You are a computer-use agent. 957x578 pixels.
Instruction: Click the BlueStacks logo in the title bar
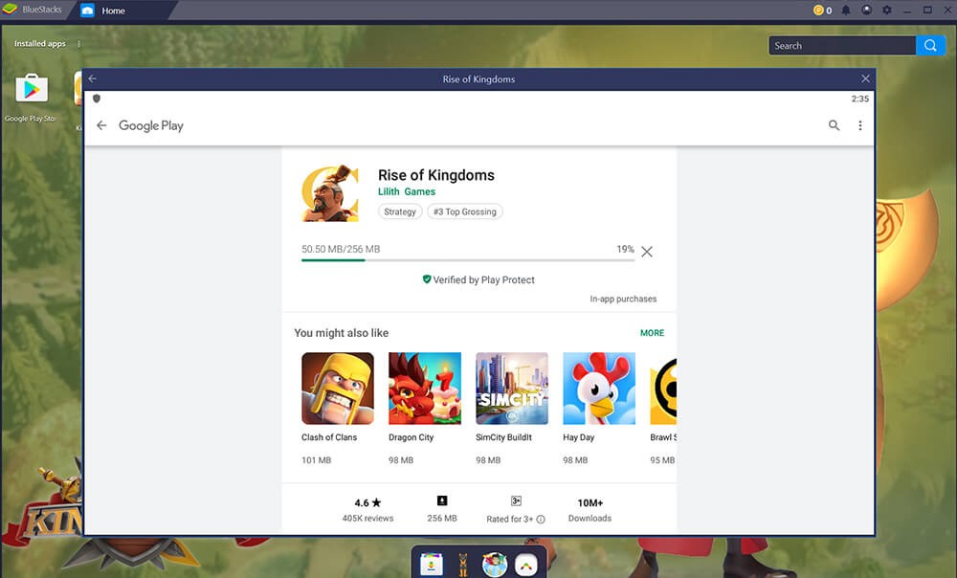(x=10, y=10)
